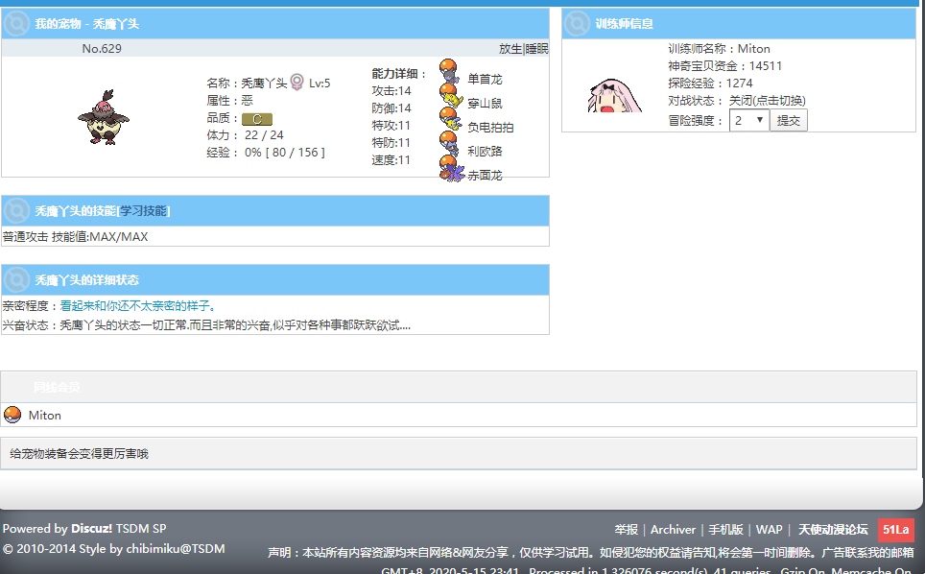Open the 天使动漫论坛 footer link

(833, 529)
